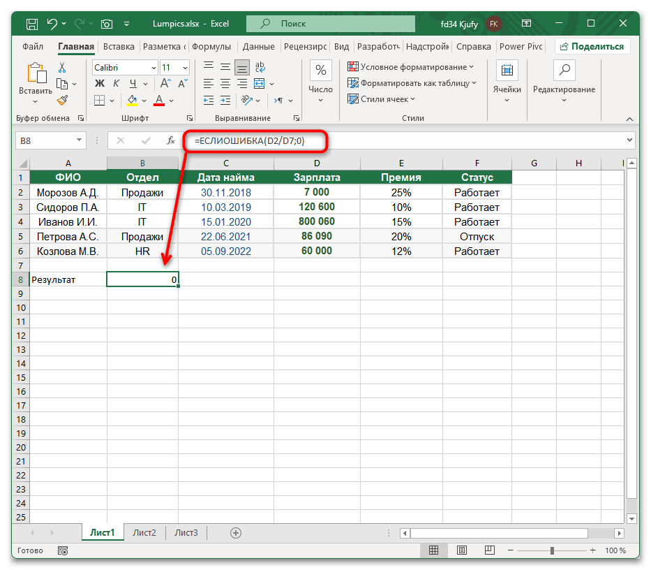Screen dimensions: 651x570
Task: Toggle Underline Ч formatting
Action: click(x=133, y=84)
